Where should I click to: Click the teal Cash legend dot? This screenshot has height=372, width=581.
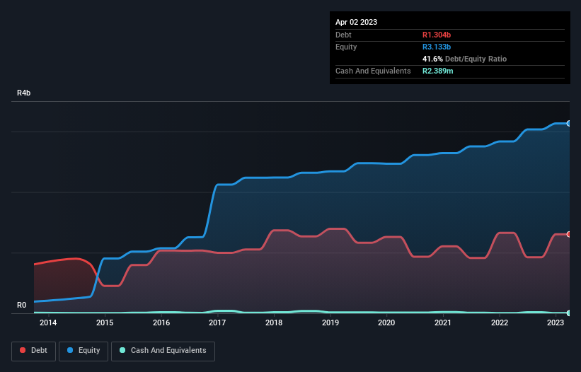(x=122, y=350)
